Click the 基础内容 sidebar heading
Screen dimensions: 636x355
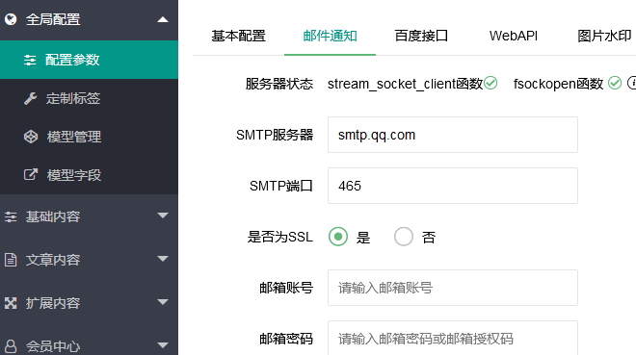(x=53, y=217)
